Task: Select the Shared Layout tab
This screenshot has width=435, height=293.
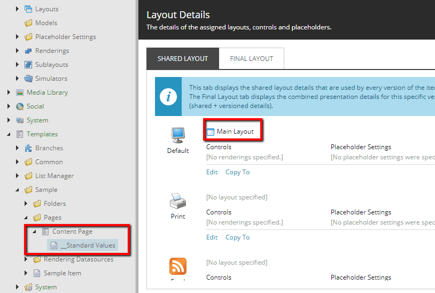Action: (182, 59)
